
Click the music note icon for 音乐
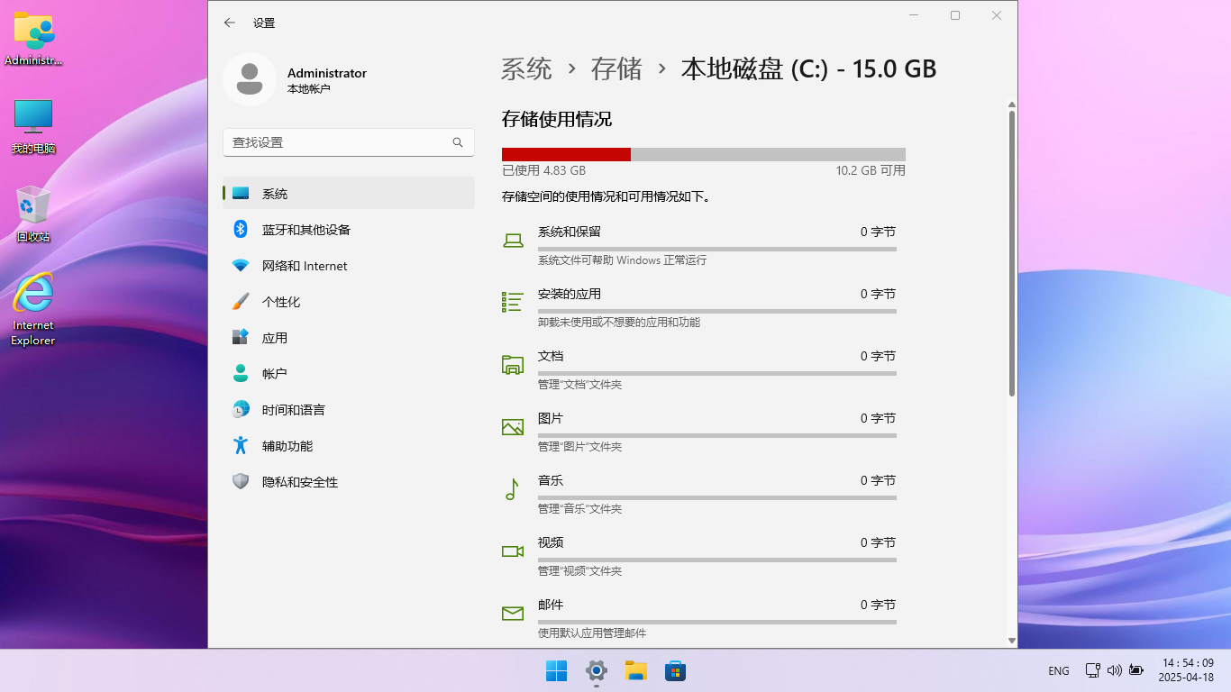(512, 489)
